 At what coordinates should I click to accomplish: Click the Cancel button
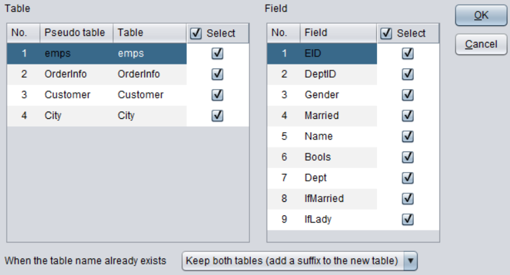[481, 45]
